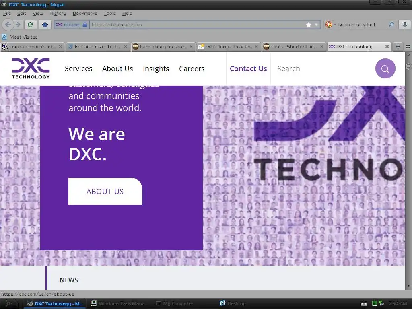Go back with the browser back arrow

click(x=8, y=25)
